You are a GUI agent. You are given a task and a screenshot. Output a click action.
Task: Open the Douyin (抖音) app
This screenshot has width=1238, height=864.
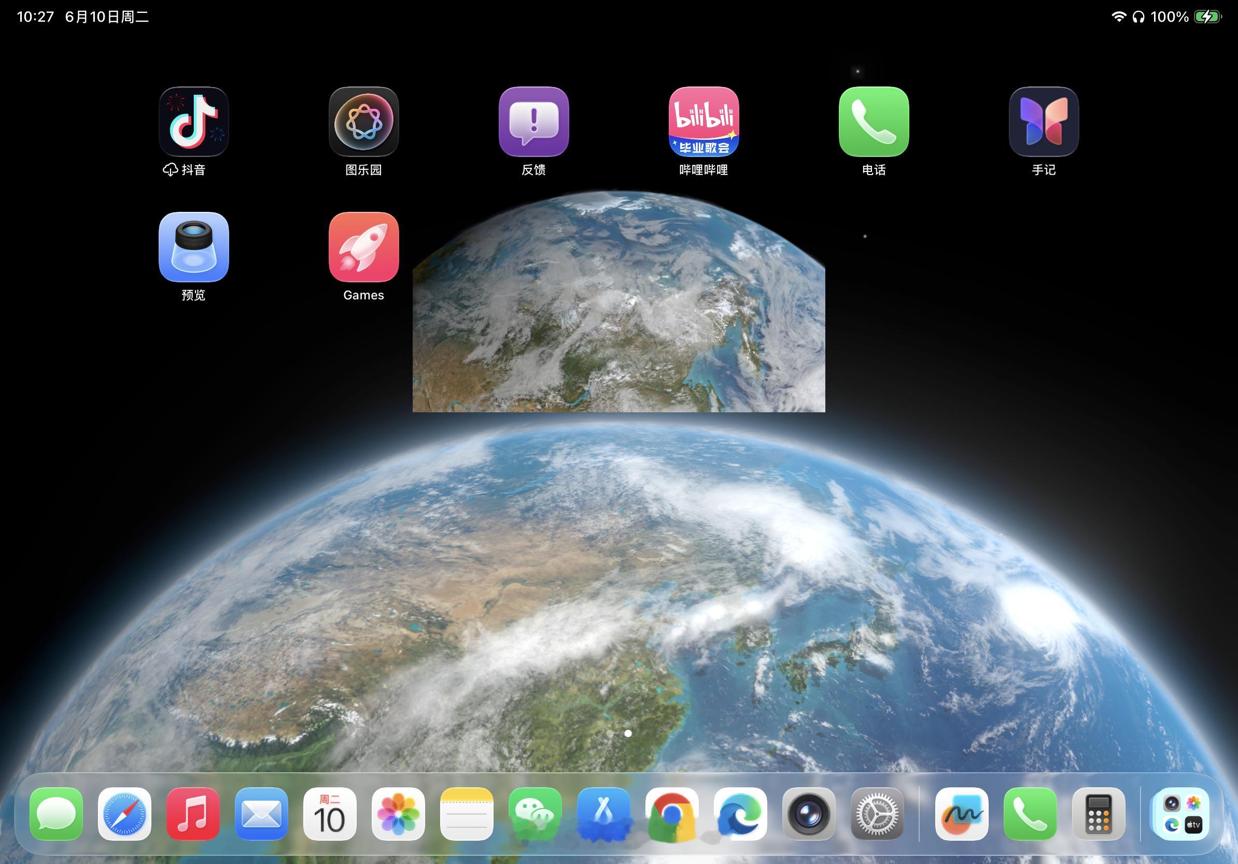(x=193, y=122)
